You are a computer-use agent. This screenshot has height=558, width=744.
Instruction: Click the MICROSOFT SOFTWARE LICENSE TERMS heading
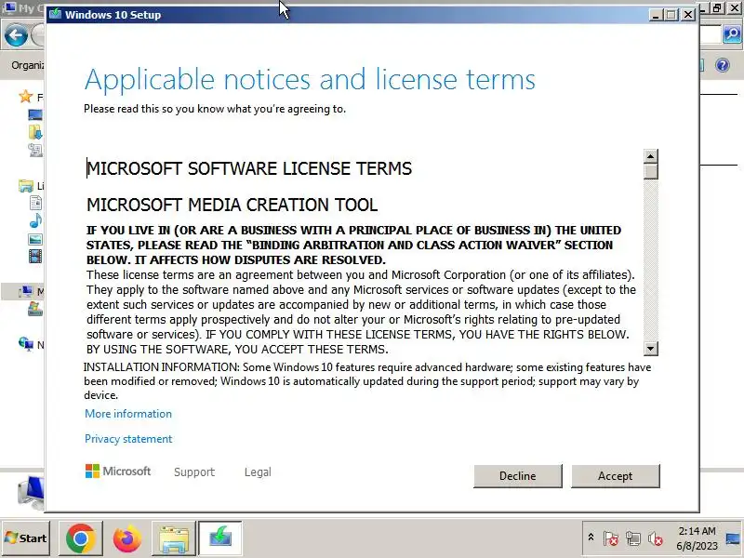pyautogui.click(x=249, y=168)
